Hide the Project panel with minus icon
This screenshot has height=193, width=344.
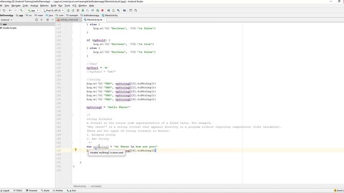53,20
